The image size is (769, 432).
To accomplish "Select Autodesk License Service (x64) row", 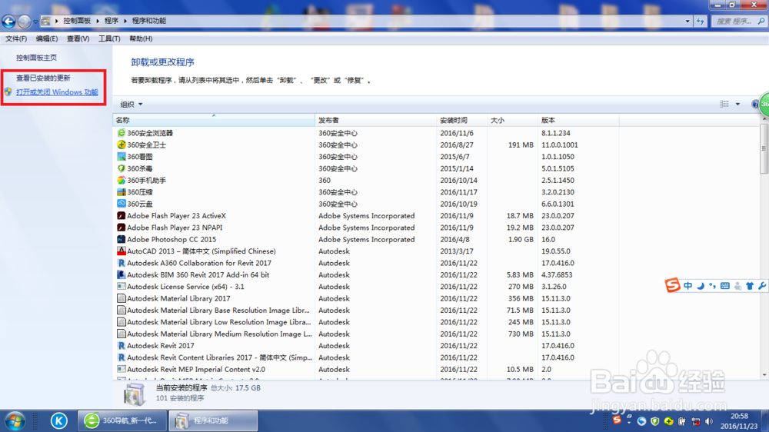I will click(x=368, y=287).
